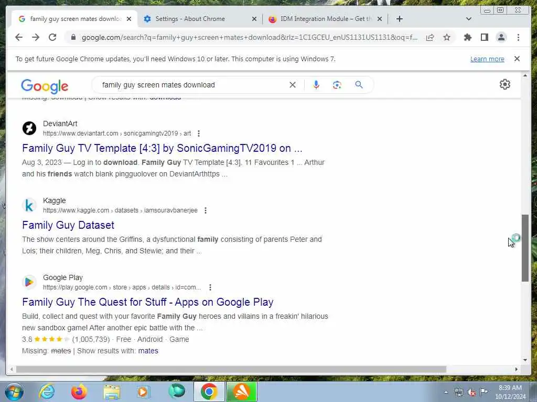Submit search with magnifier icon
Screen dimensions: 537x402
coord(359,85)
